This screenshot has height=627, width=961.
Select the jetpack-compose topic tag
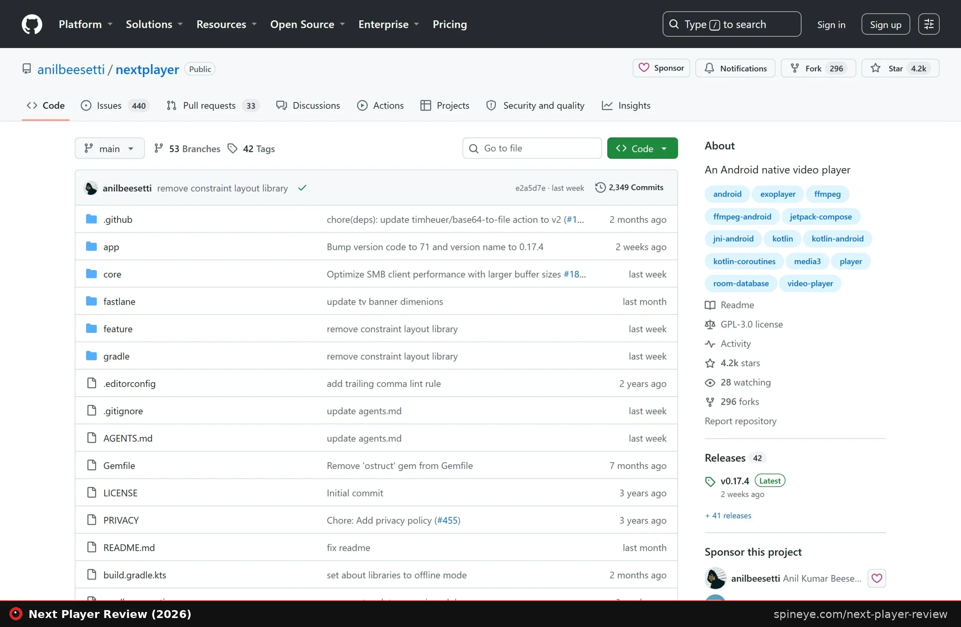tap(821, 217)
